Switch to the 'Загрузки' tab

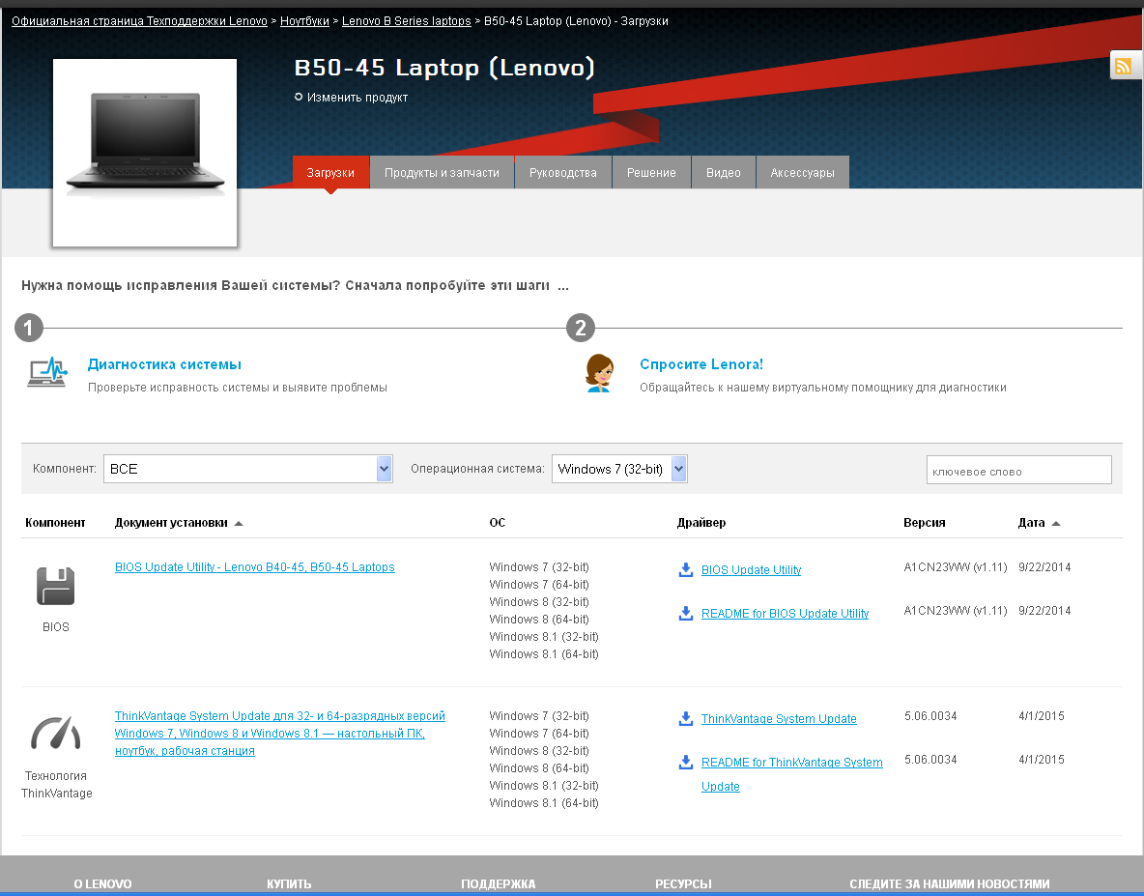(330, 172)
